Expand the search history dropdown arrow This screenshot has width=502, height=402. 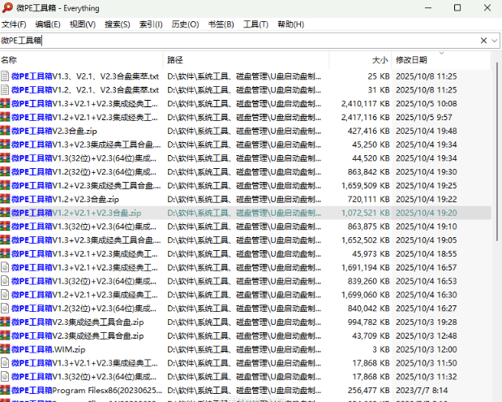click(x=495, y=41)
